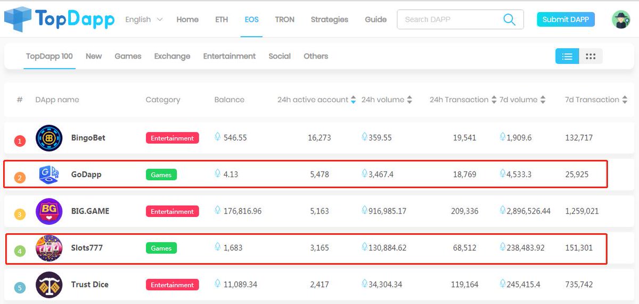Click the Games tag on GoDapp row
Screen dimensions: 639x304
point(161,175)
